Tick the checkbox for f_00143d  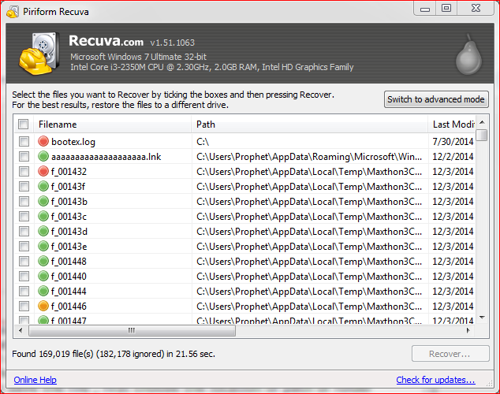[x=24, y=231]
